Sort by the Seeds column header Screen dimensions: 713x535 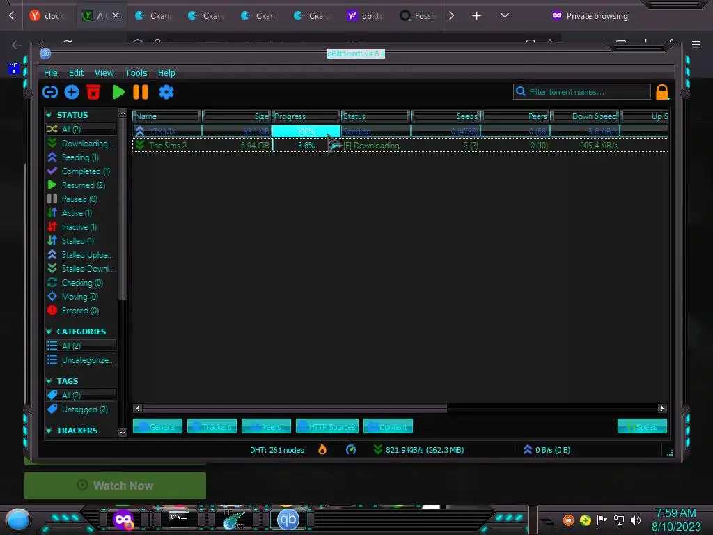click(x=446, y=116)
